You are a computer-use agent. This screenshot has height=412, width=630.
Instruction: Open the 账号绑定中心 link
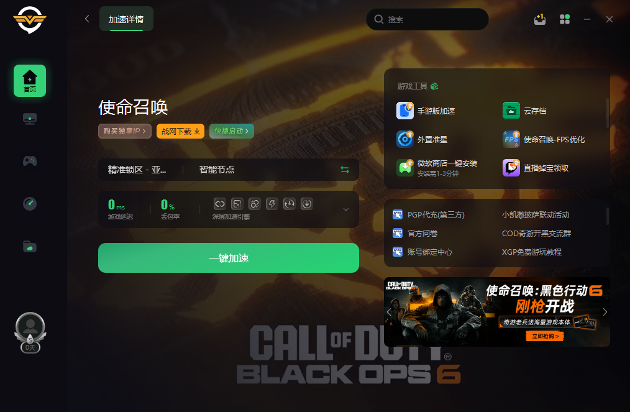(430, 252)
